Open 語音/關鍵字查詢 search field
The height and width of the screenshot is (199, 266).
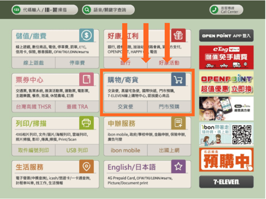[108, 10]
